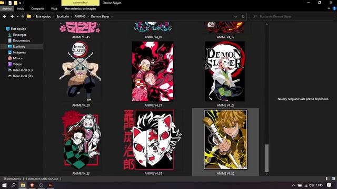Switch to the Inicio ribbon tab
The width and height of the screenshot is (337, 189).
(x=21, y=8)
